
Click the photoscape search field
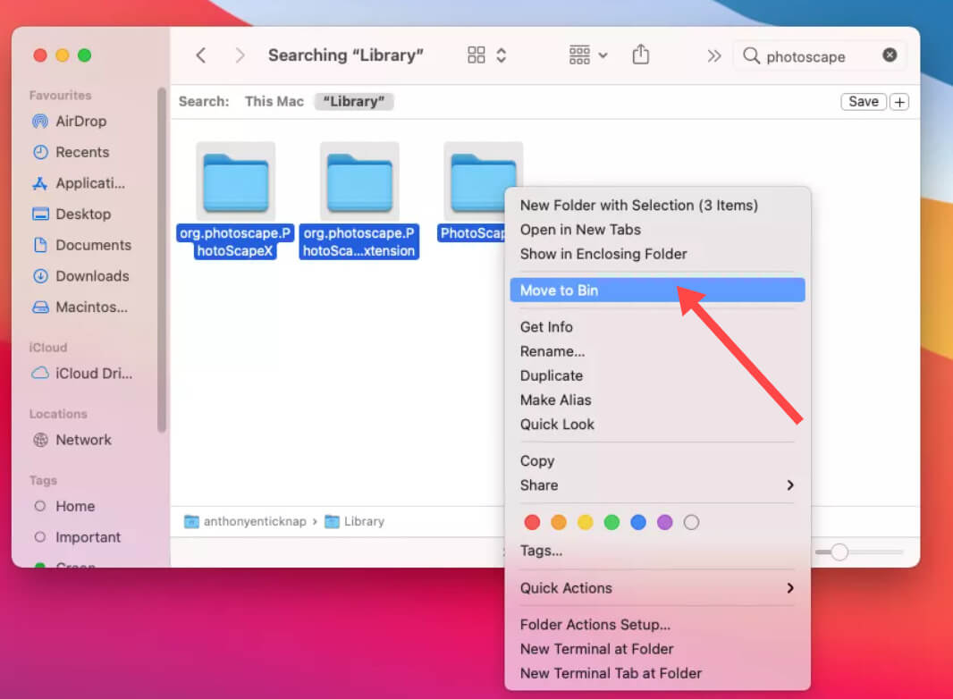[x=819, y=56]
